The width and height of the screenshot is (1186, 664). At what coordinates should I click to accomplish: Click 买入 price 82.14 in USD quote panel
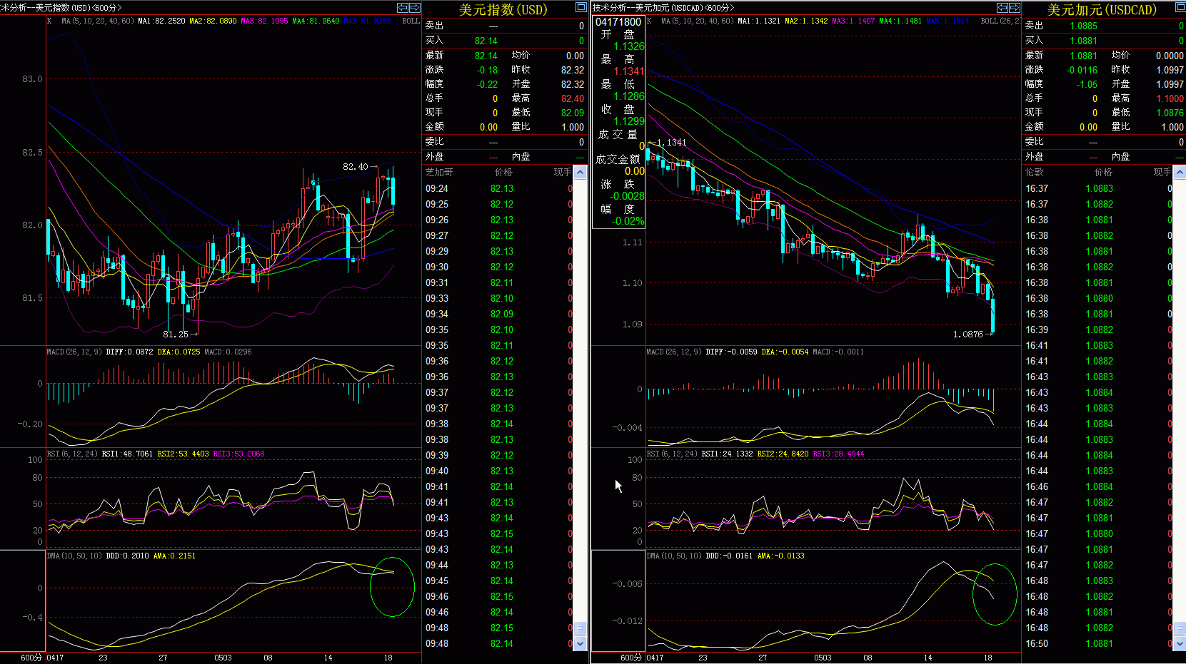click(486, 41)
